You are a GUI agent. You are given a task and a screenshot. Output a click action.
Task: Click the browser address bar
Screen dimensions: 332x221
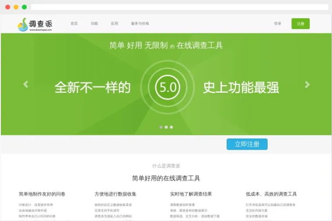[x=179, y=7]
